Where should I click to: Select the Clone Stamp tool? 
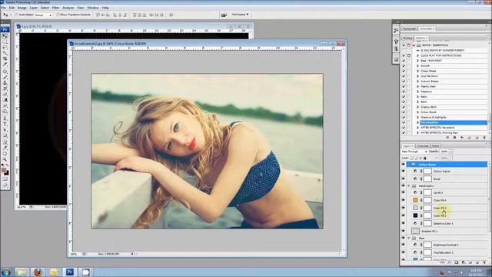coord(5,83)
